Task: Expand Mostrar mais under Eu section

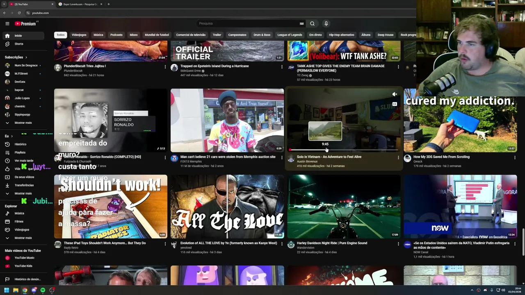Action: [x=23, y=193]
